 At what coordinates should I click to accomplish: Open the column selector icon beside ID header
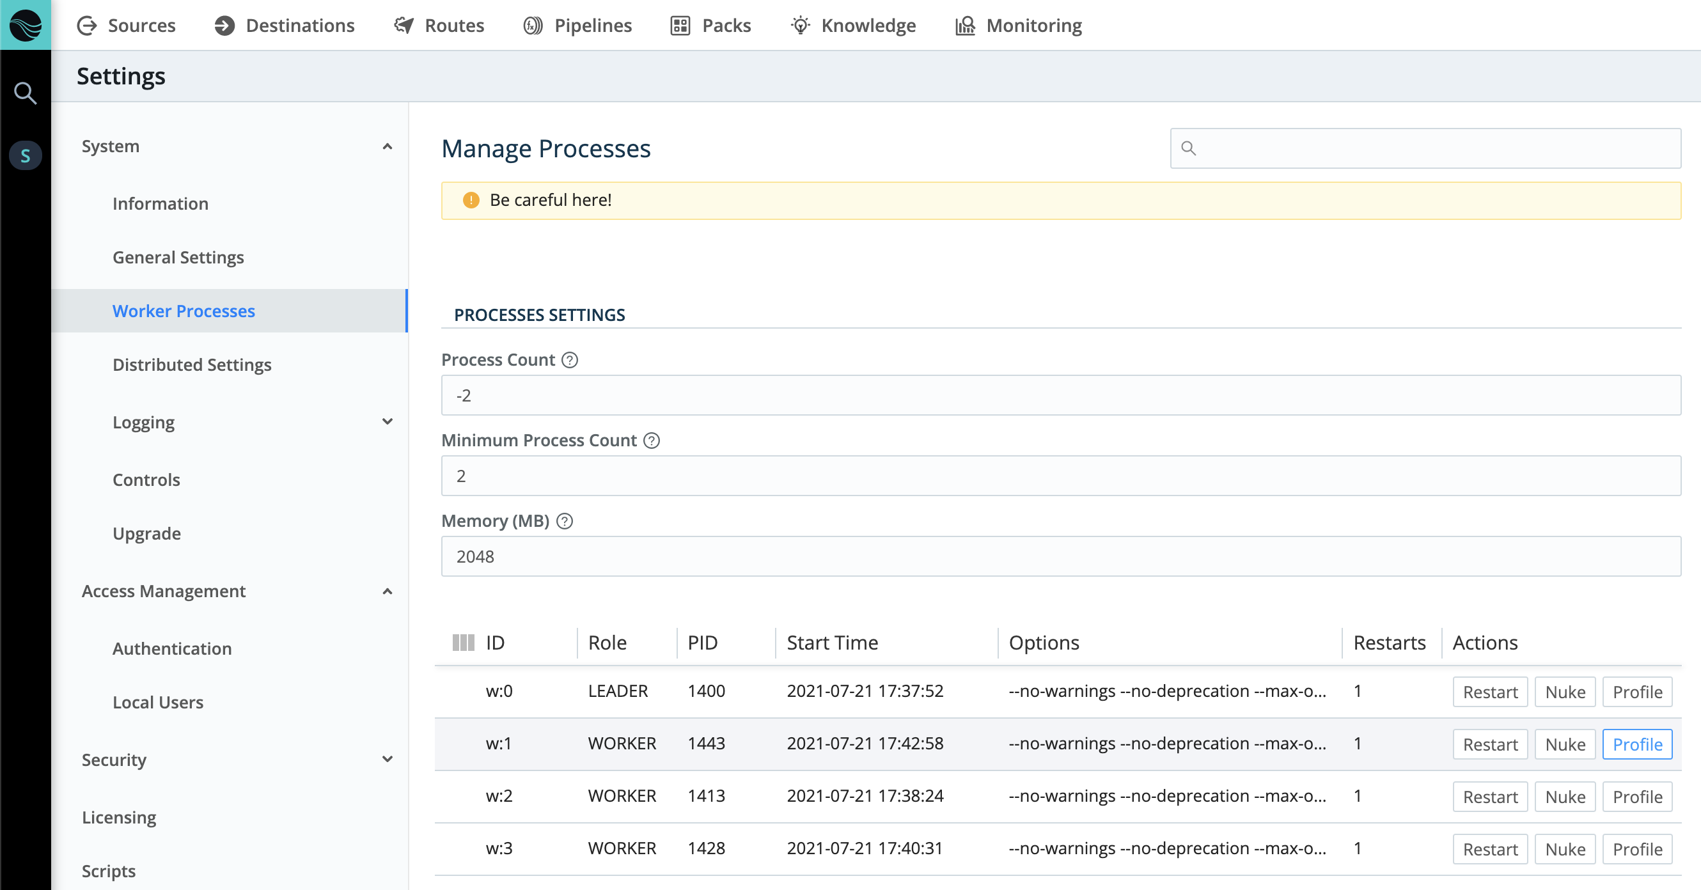(464, 643)
